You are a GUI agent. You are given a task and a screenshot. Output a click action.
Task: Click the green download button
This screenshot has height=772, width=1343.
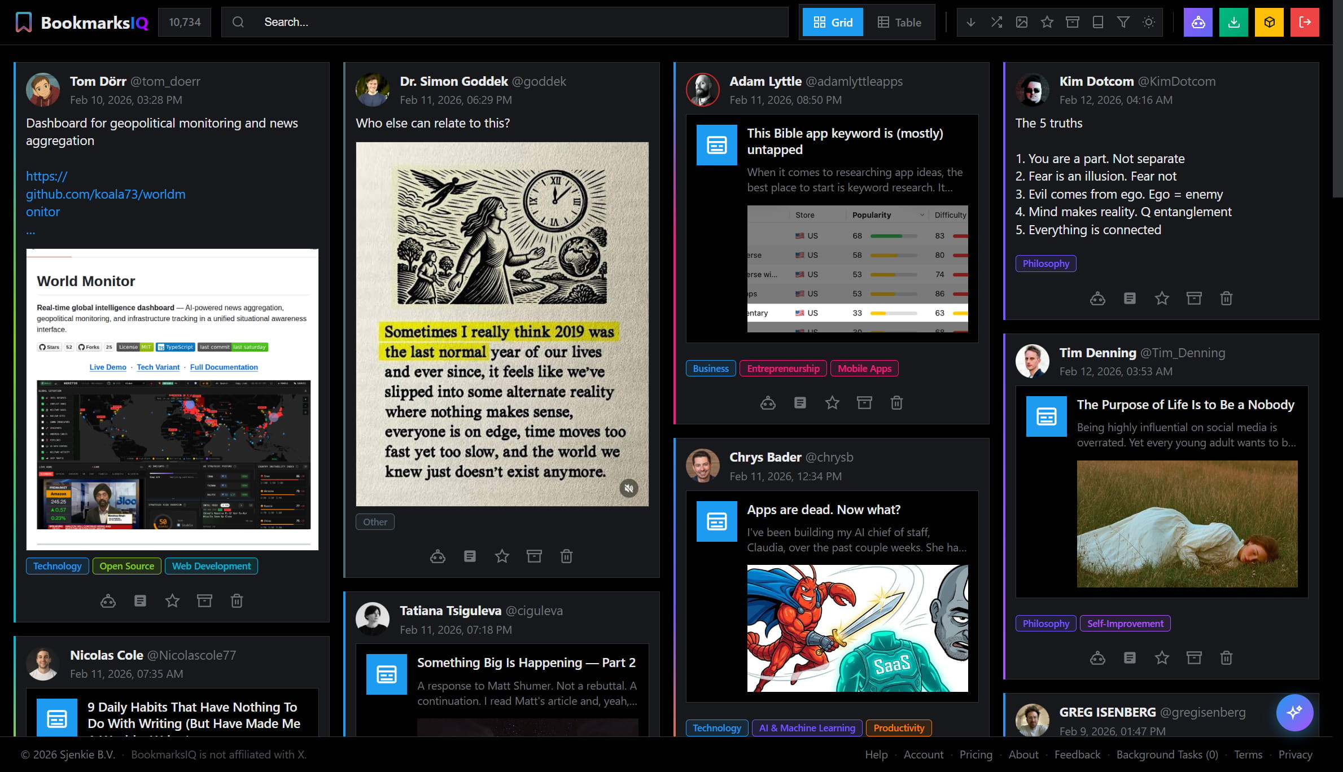coord(1233,22)
